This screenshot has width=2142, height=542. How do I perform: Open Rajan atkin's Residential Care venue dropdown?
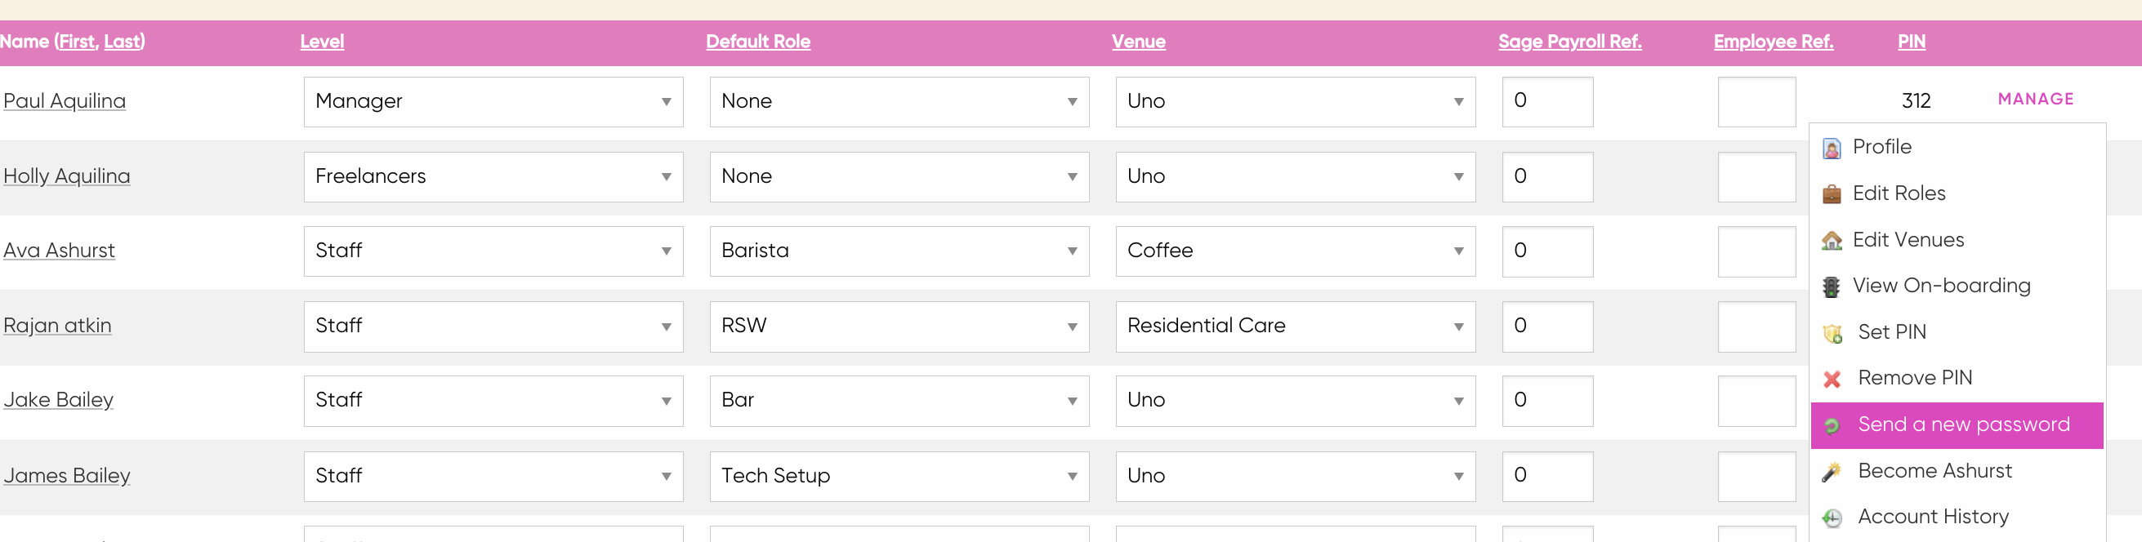click(1295, 326)
